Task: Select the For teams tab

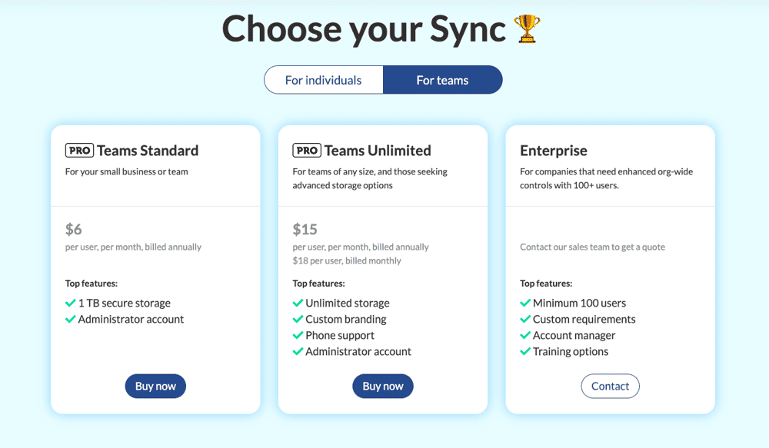Action: (x=443, y=79)
